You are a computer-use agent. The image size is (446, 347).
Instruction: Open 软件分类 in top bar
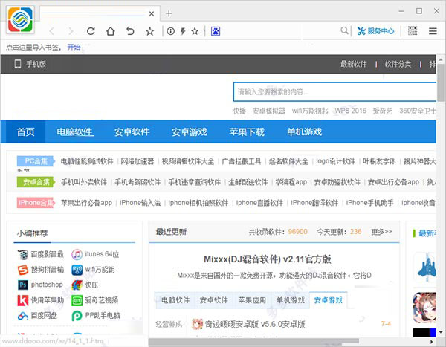coord(398,64)
